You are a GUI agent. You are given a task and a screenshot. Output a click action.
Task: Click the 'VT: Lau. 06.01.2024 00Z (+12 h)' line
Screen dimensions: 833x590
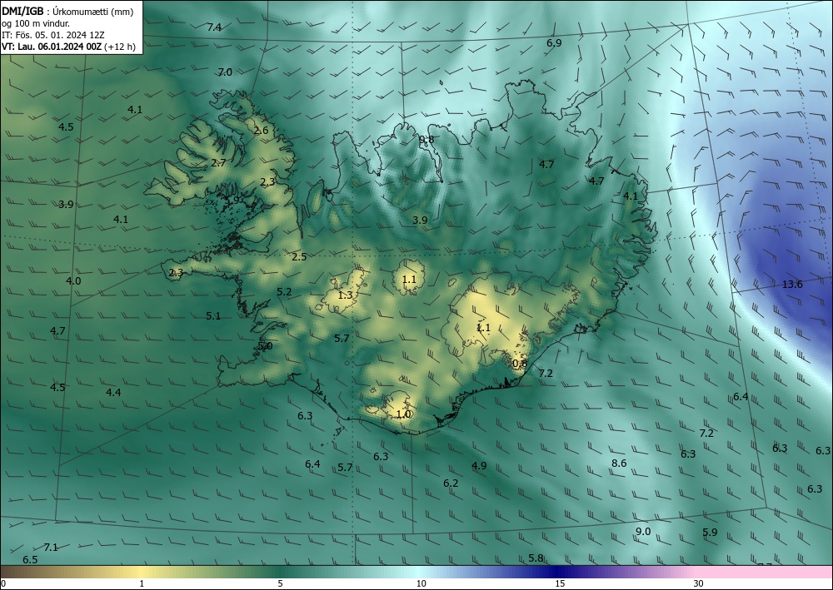click(x=68, y=47)
